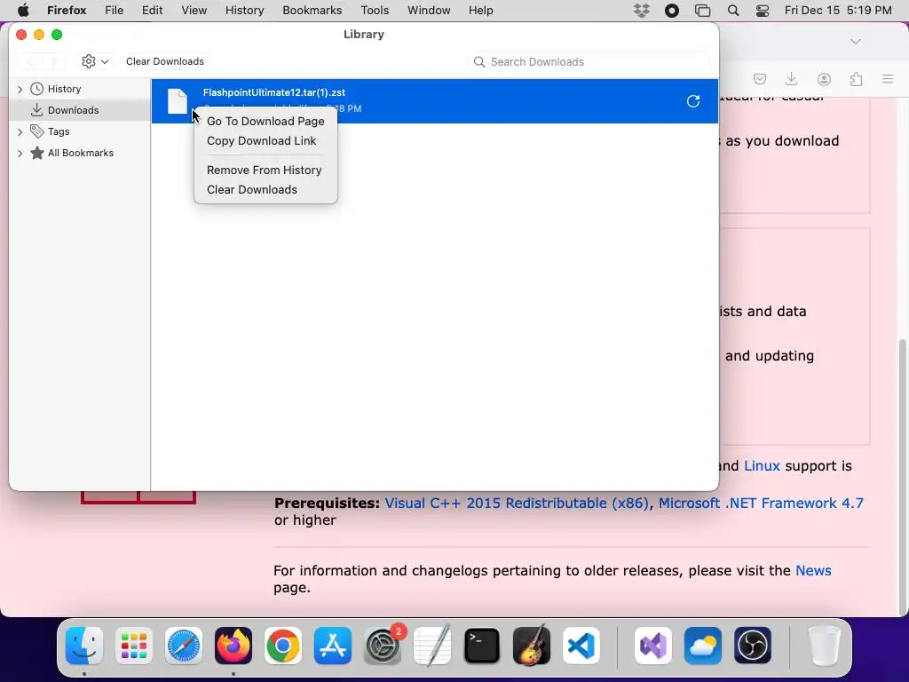Open the Bookmarks menu

pos(312,11)
